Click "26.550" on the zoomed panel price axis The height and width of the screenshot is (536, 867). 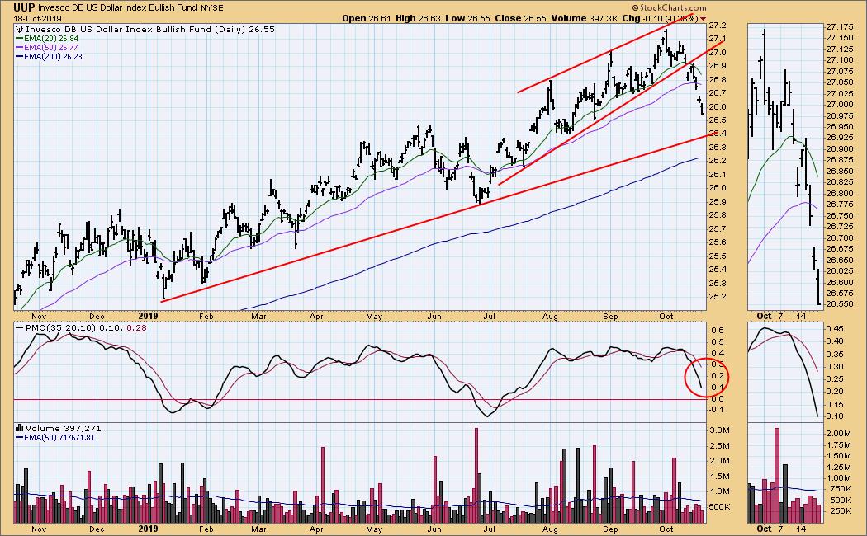[840, 304]
